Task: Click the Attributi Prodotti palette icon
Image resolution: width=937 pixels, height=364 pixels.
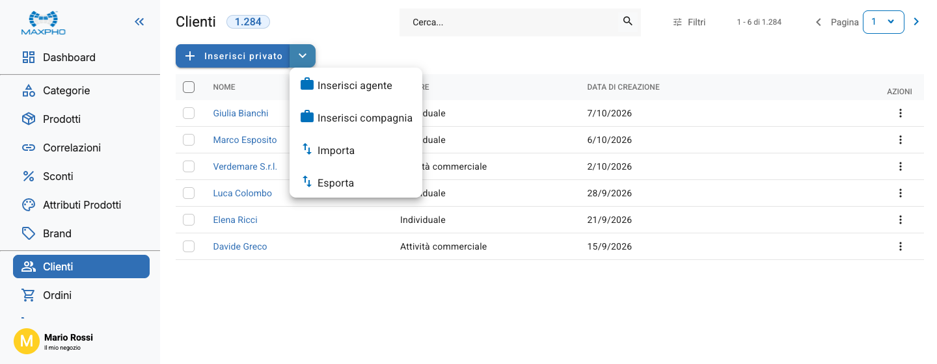Action: [x=29, y=205]
